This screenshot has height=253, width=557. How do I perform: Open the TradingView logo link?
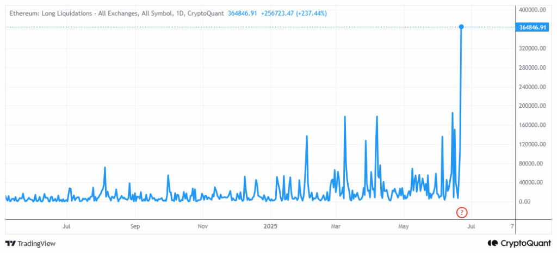pos(30,244)
